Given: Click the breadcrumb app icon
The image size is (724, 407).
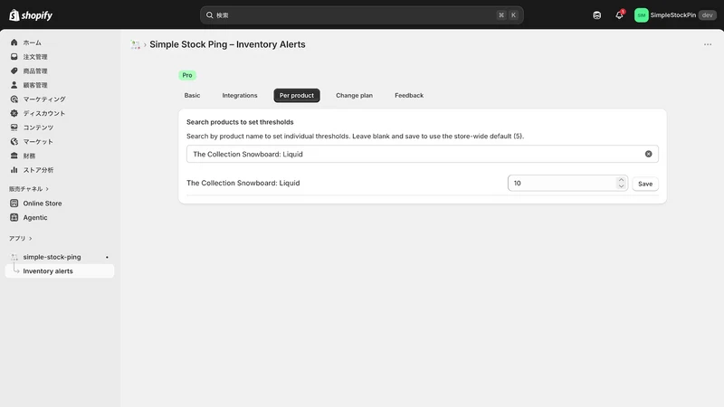Looking at the screenshot, I should tap(135, 44).
